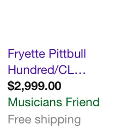
Task: Click the Hundred/CL… title line
Action: point(47,70)
